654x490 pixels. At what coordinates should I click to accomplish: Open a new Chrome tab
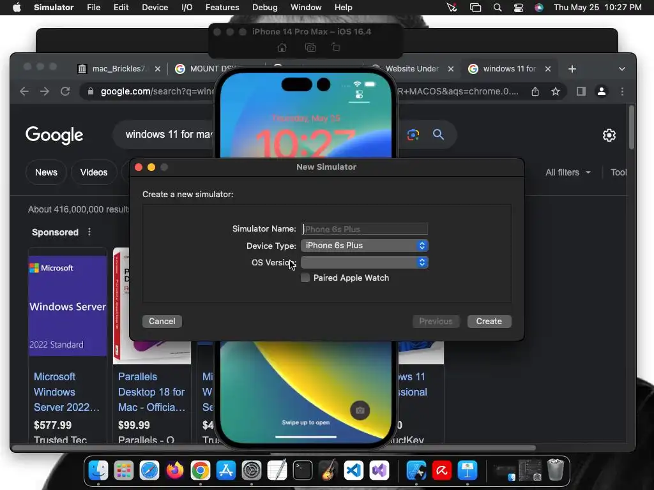[x=572, y=69]
